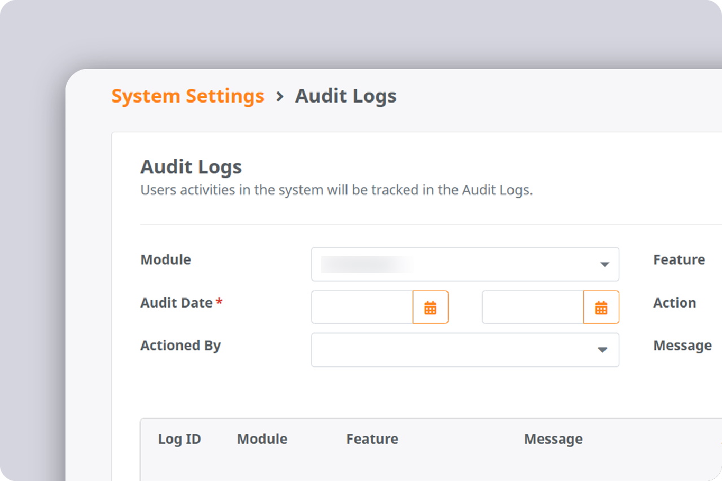Click the Module dropdown arrow
Screen dimensions: 722x481
605,264
